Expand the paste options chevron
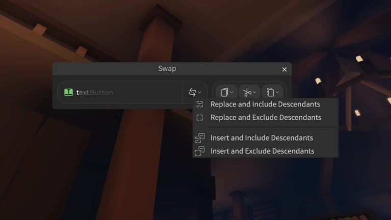 click(x=277, y=93)
